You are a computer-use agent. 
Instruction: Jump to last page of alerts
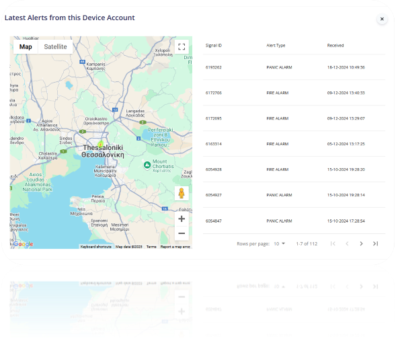(x=376, y=243)
